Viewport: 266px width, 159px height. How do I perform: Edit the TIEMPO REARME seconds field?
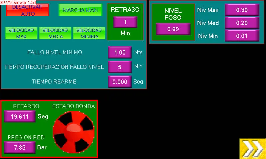[120, 82]
